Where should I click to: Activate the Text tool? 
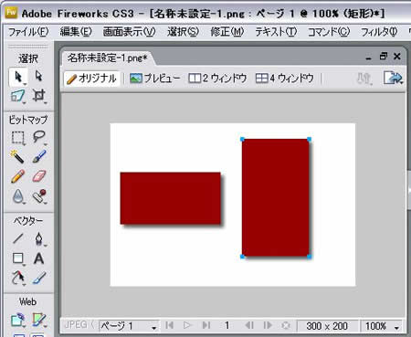pyautogui.click(x=38, y=258)
